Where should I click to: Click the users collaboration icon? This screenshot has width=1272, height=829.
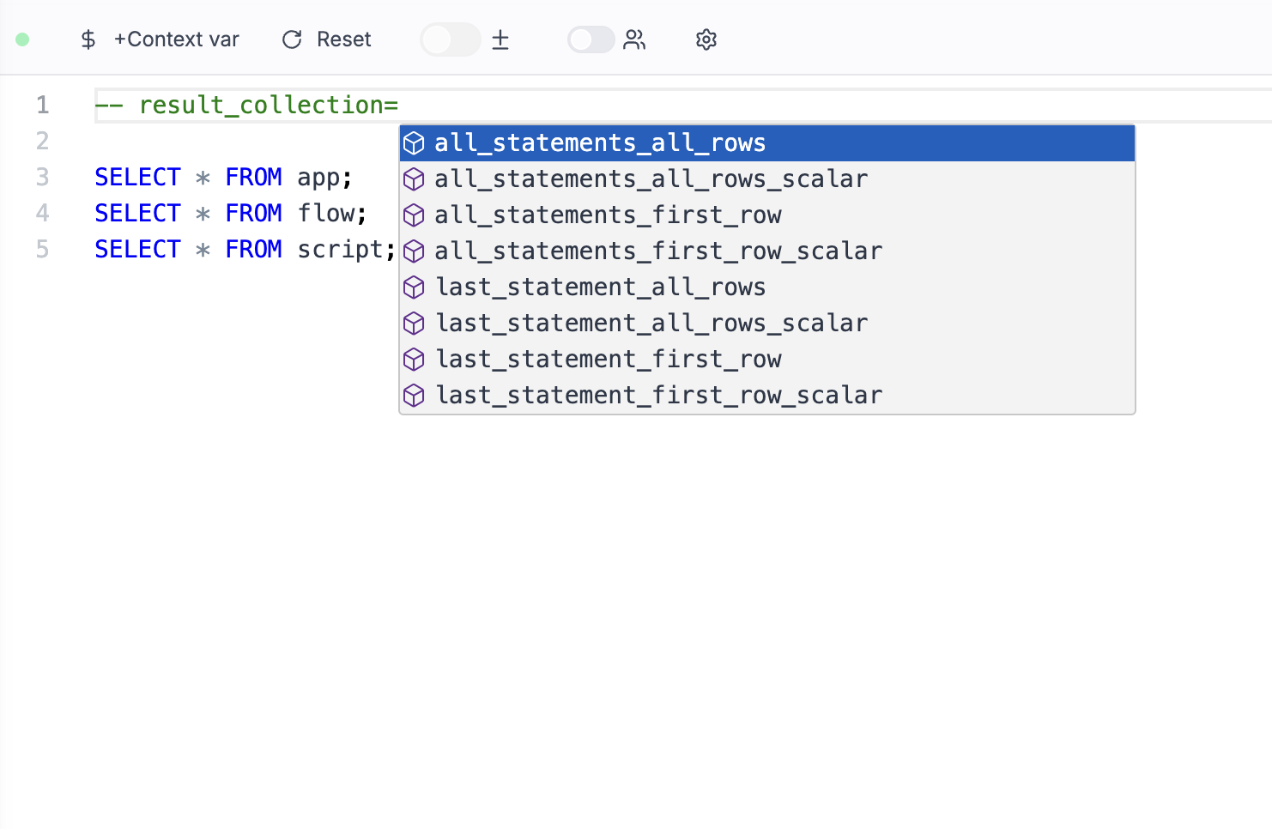click(x=634, y=39)
